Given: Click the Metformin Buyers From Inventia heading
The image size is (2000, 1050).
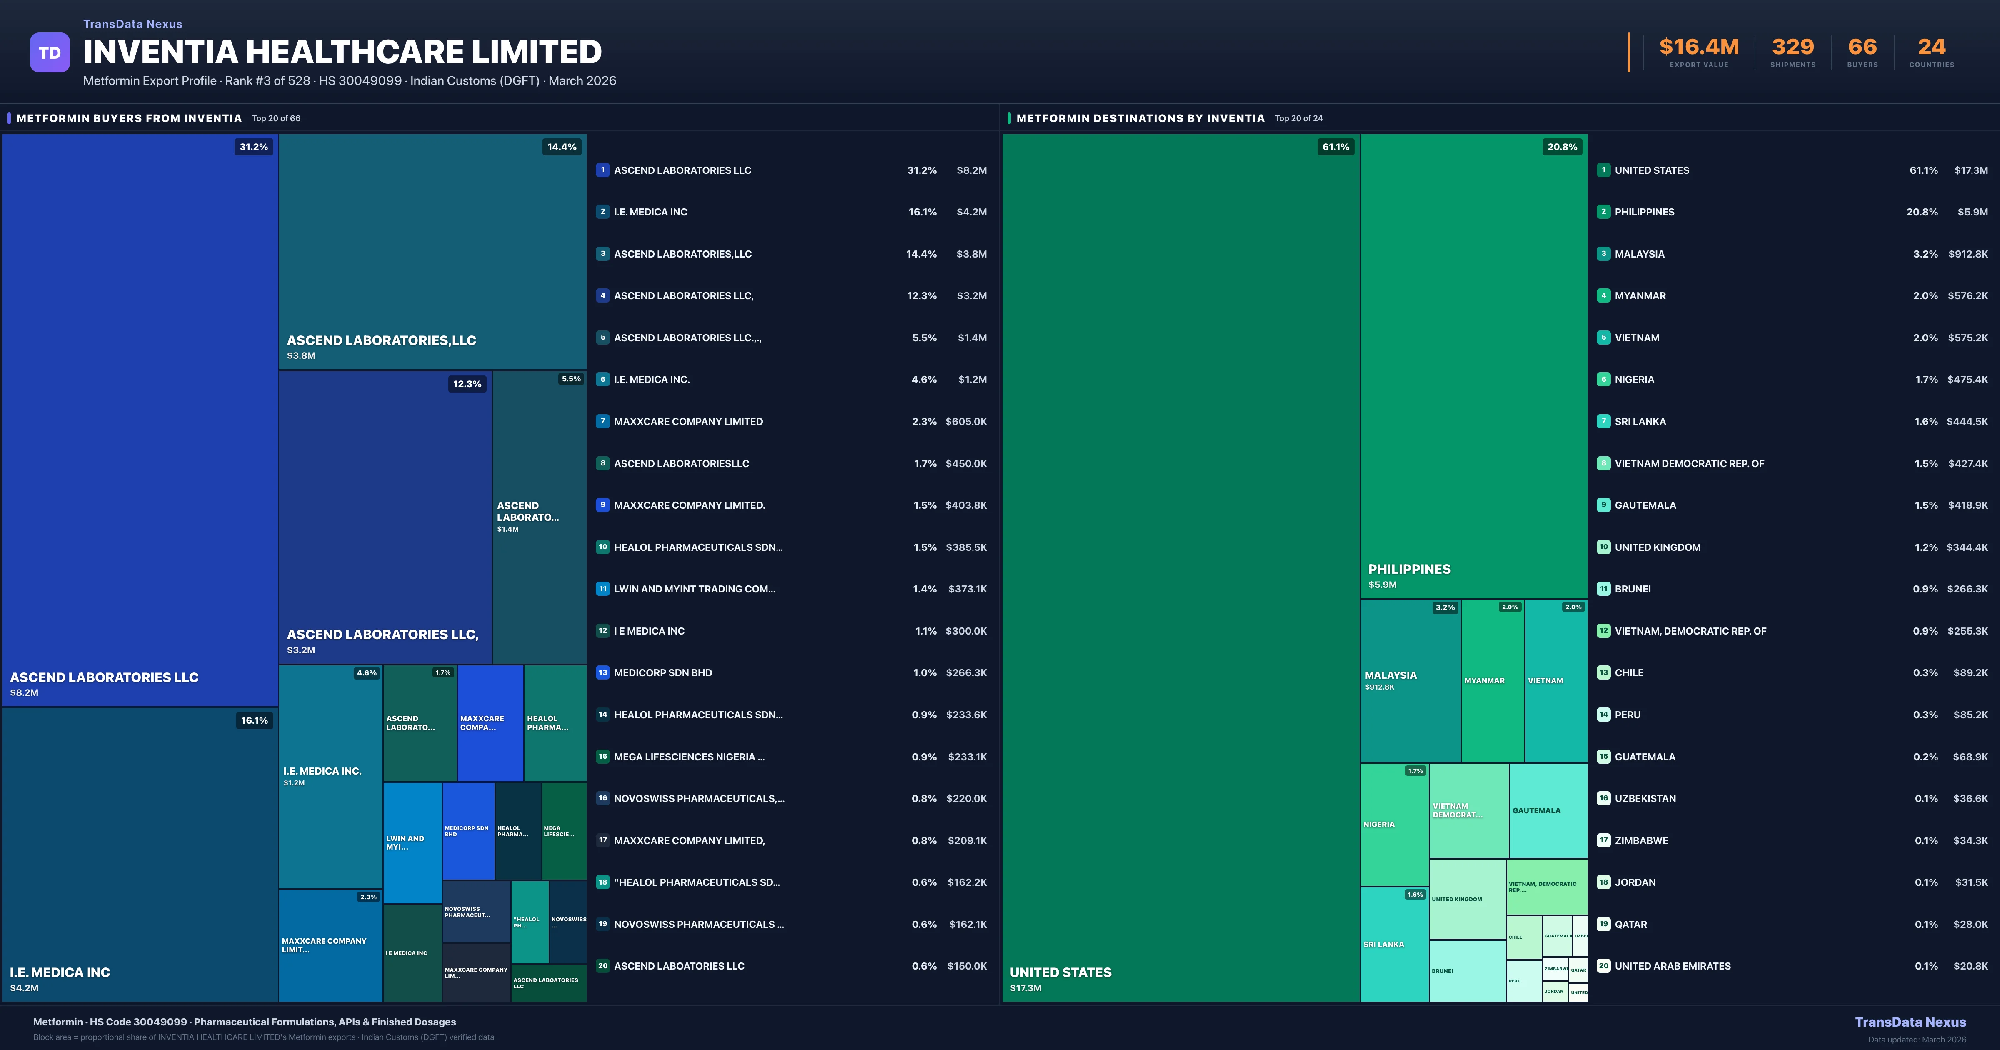Looking at the screenshot, I should [x=129, y=118].
